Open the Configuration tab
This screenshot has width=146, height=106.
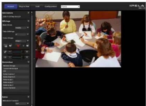pos(51,6)
